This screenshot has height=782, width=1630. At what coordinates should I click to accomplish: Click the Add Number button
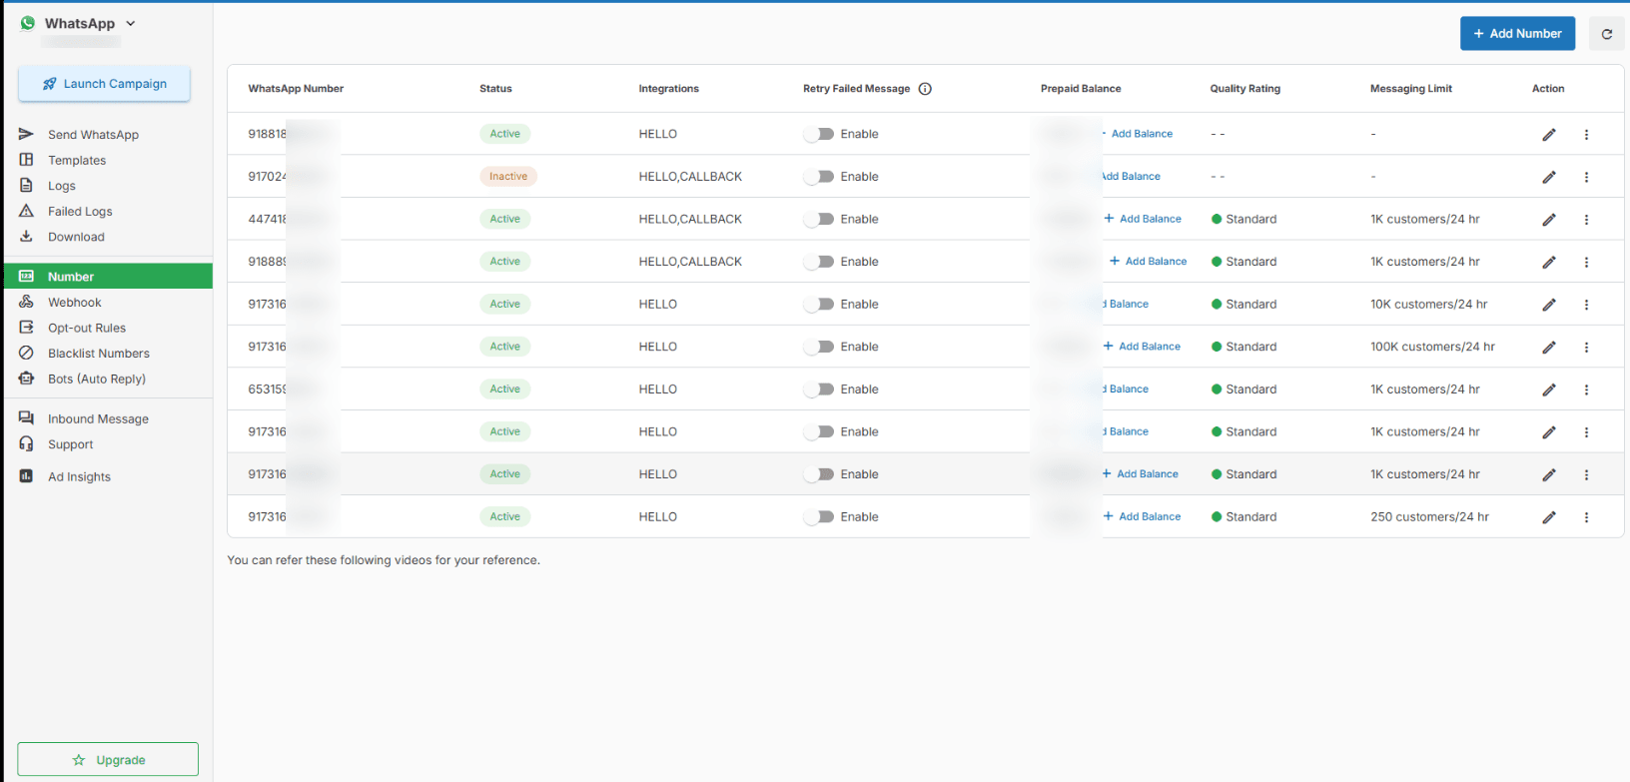click(x=1517, y=34)
